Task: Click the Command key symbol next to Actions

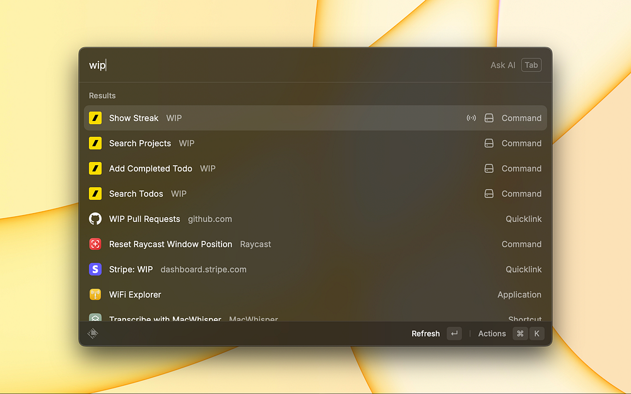Action: [521, 333]
